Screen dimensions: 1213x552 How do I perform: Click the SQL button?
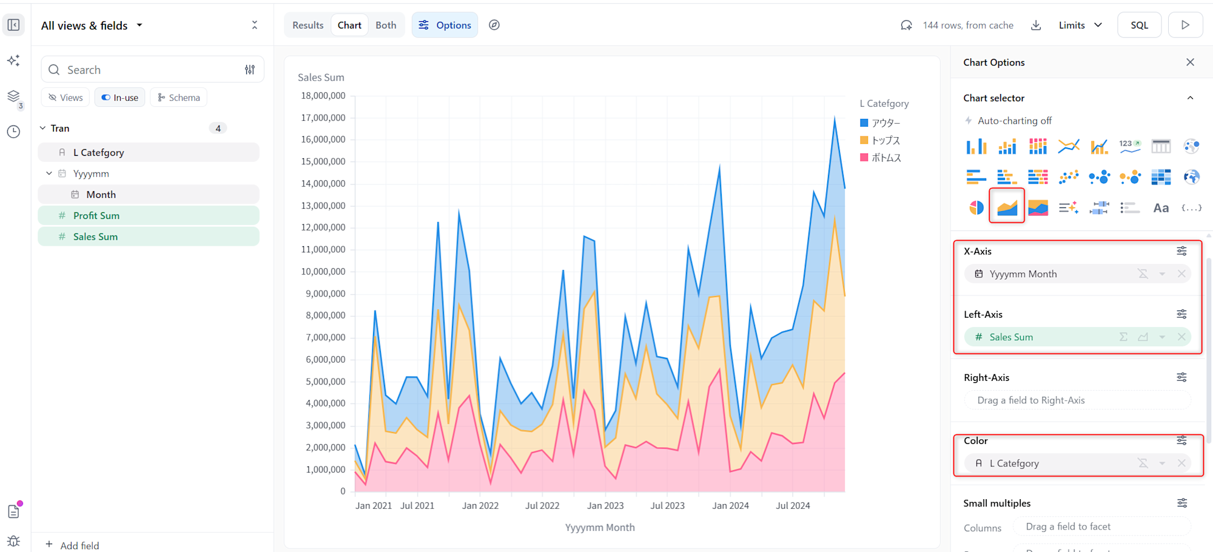tap(1139, 25)
